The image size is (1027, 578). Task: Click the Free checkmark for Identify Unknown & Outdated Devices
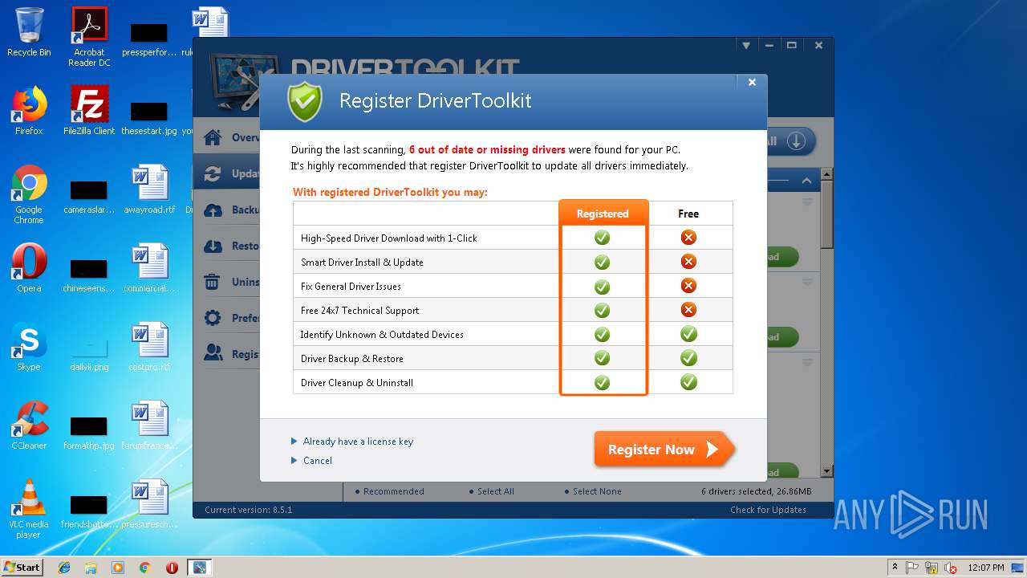[688, 334]
